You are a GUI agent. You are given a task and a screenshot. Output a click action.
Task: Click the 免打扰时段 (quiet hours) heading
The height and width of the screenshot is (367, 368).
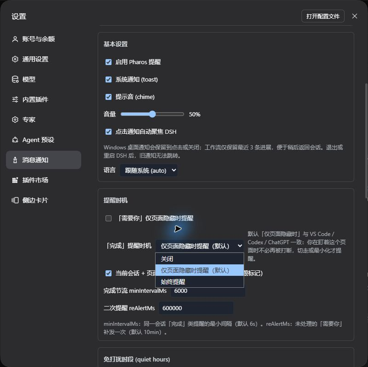click(x=137, y=359)
